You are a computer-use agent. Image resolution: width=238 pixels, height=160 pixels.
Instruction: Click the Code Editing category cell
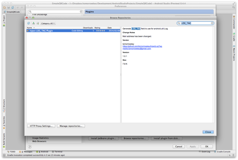tap(77, 31)
